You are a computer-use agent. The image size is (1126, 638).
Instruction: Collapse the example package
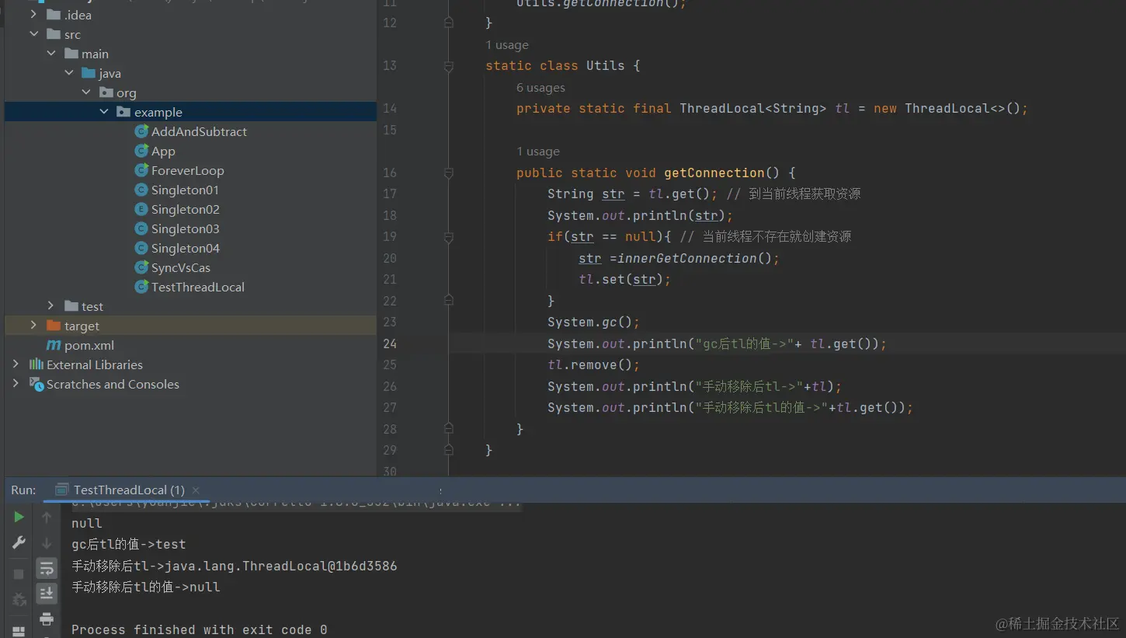tap(105, 112)
